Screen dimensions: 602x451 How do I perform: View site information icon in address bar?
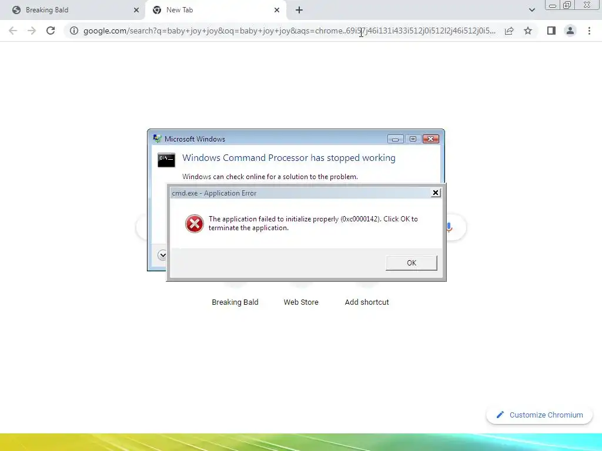click(74, 31)
